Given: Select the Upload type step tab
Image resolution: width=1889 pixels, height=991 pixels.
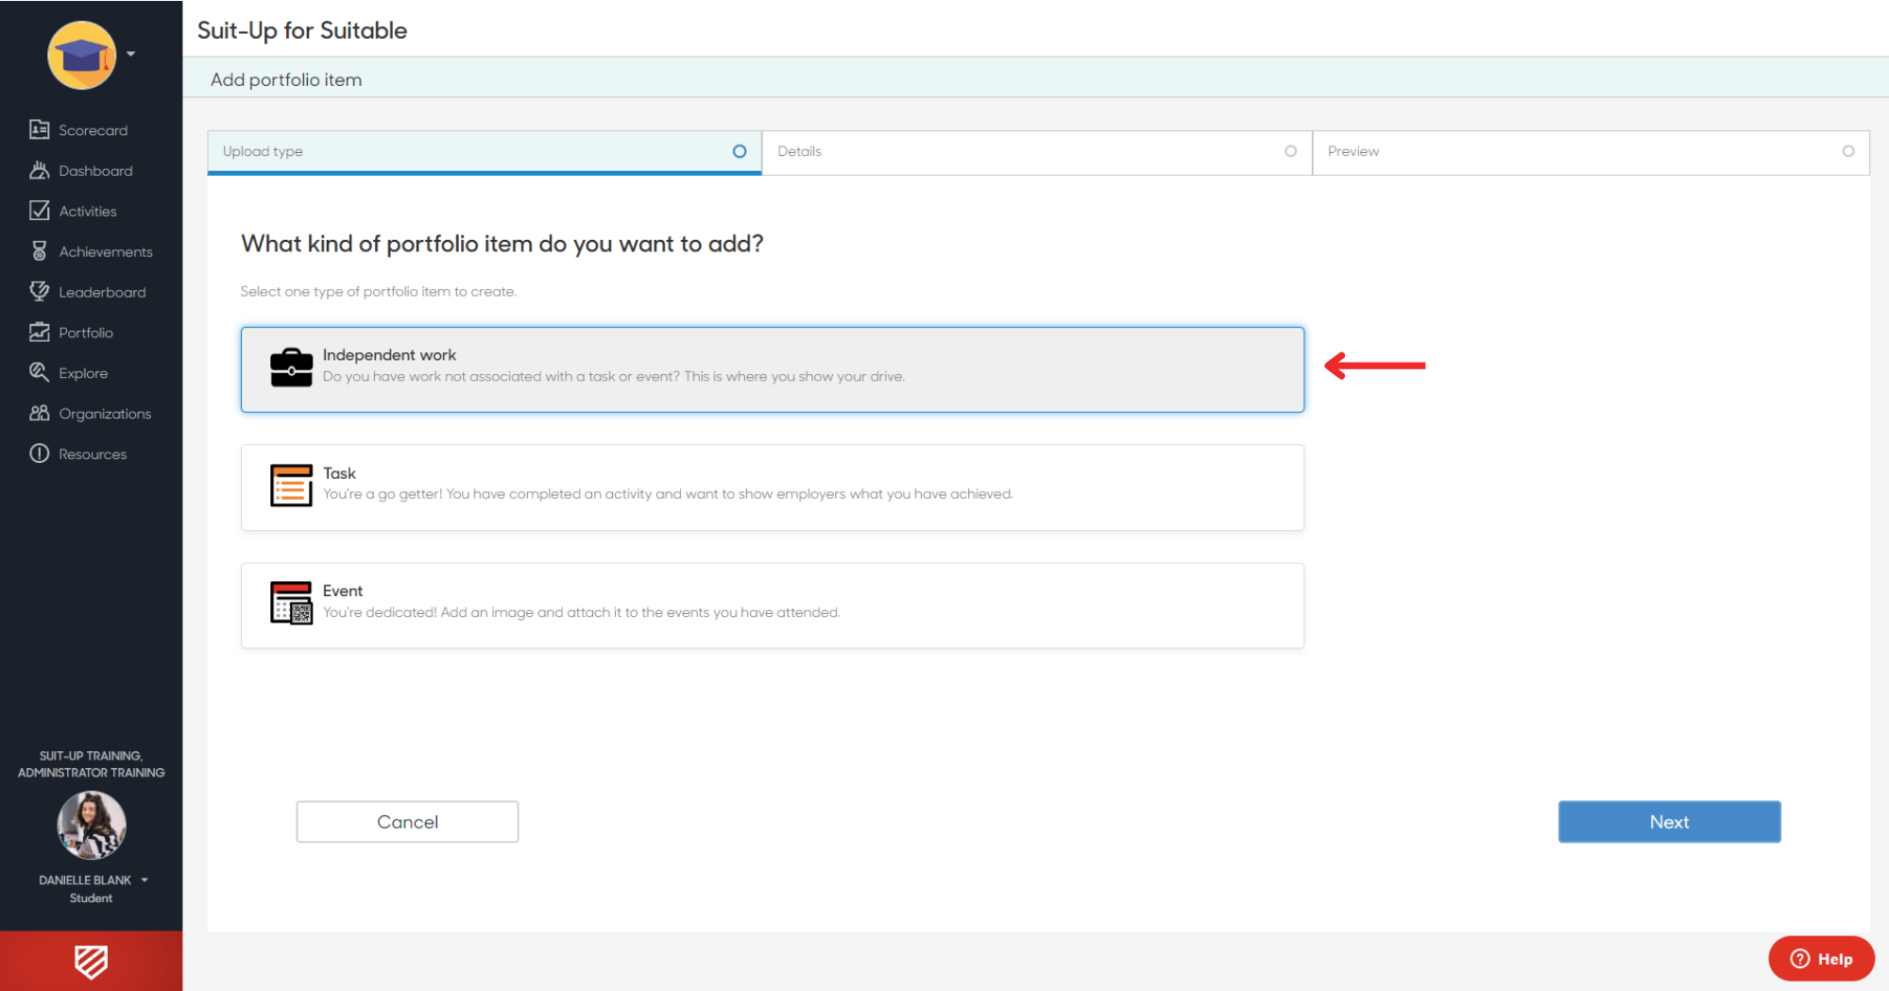Looking at the screenshot, I should click(485, 152).
